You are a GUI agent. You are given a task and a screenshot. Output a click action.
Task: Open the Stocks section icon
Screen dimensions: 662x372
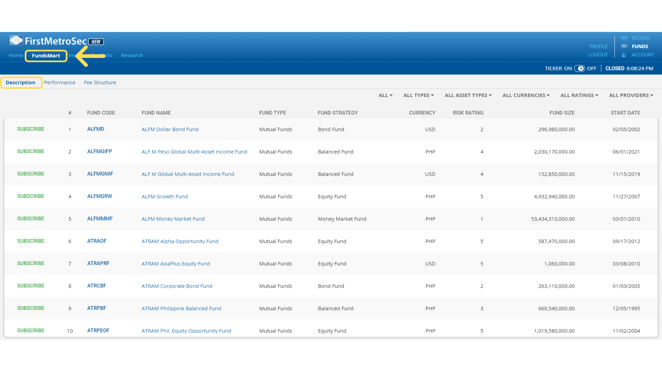pos(624,38)
